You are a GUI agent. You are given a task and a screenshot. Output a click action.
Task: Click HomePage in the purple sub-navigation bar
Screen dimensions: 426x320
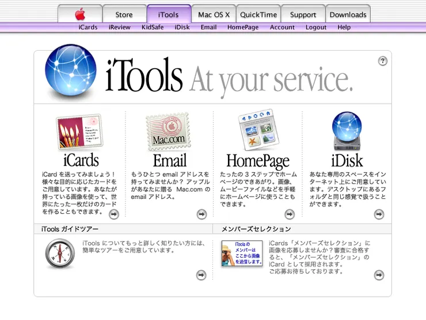point(243,27)
